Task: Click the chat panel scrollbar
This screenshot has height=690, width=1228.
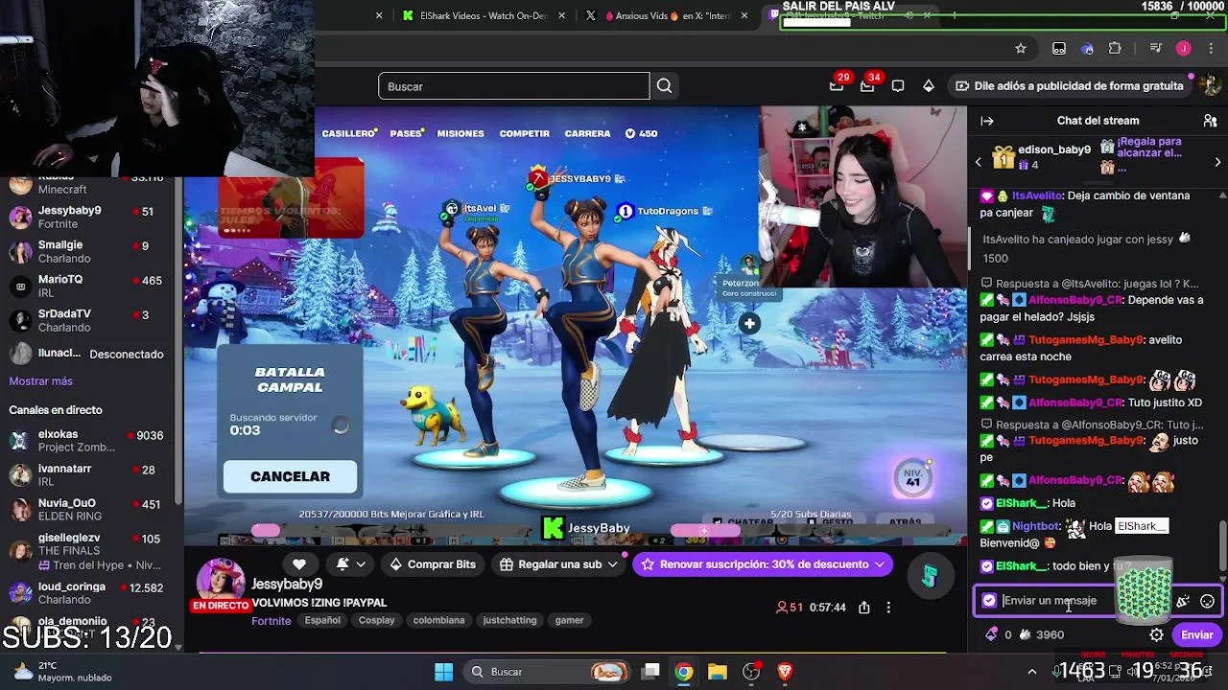Action: pos(1222,546)
